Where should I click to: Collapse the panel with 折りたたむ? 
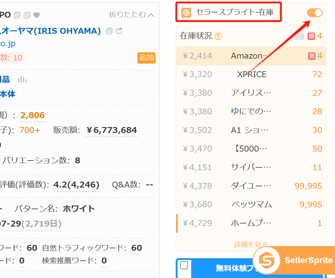131,15
